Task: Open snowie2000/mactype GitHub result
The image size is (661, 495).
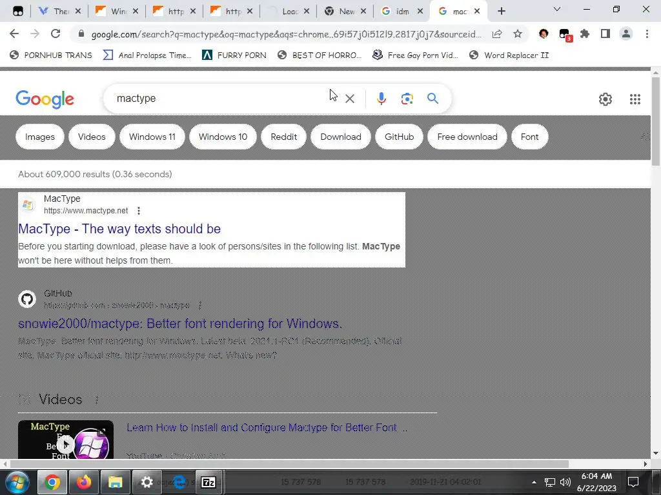Action: tap(181, 324)
